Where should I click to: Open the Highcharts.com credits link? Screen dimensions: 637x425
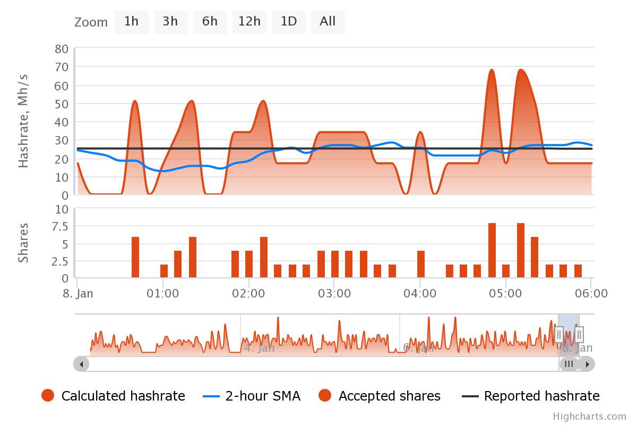(589, 416)
